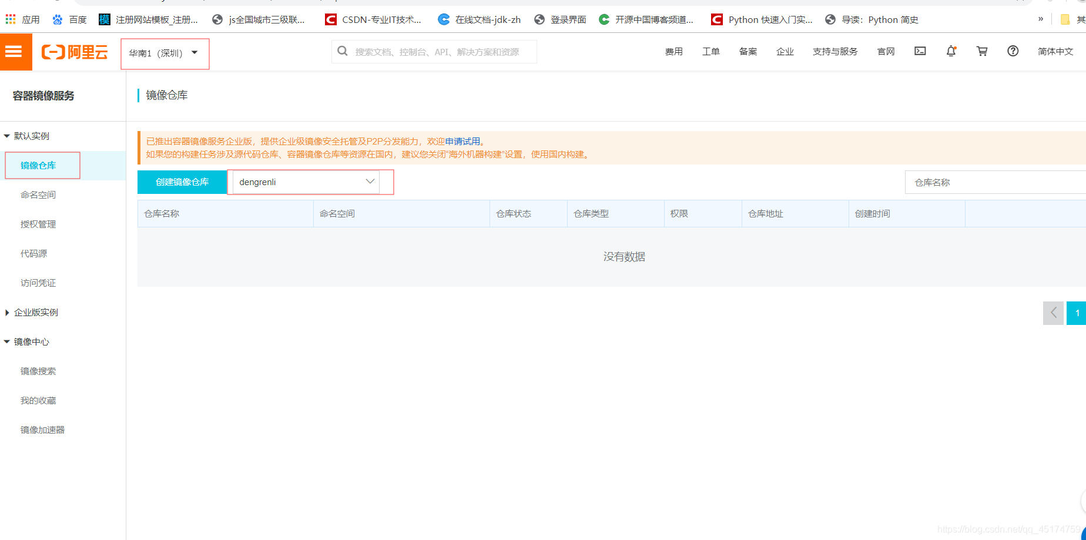Open the Python 快速入门 bookmark
This screenshot has height=540, width=1086.
tap(762, 19)
